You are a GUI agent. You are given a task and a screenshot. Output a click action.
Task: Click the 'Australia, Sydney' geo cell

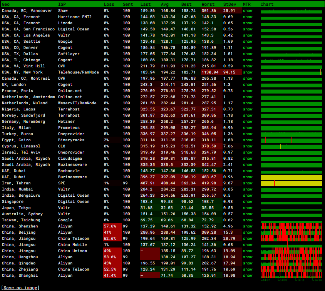[22, 214]
